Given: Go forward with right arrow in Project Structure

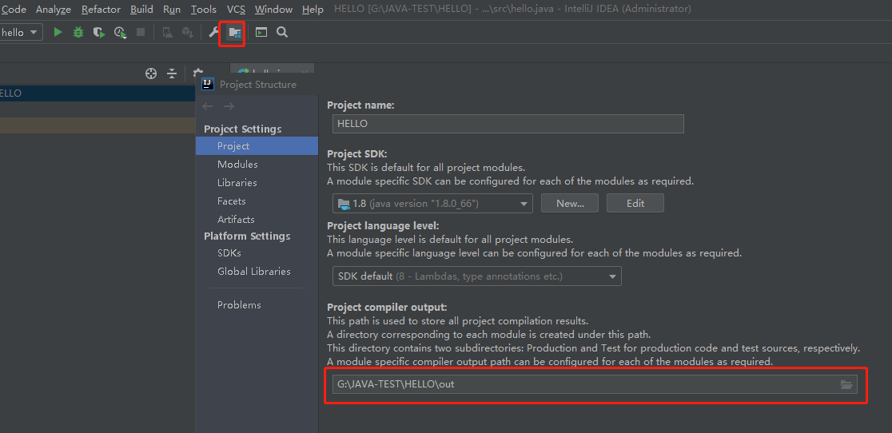Looking at the screenshot, I should point(229,106).
